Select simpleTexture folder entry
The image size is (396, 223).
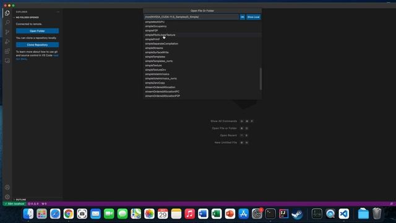(202, 66)
